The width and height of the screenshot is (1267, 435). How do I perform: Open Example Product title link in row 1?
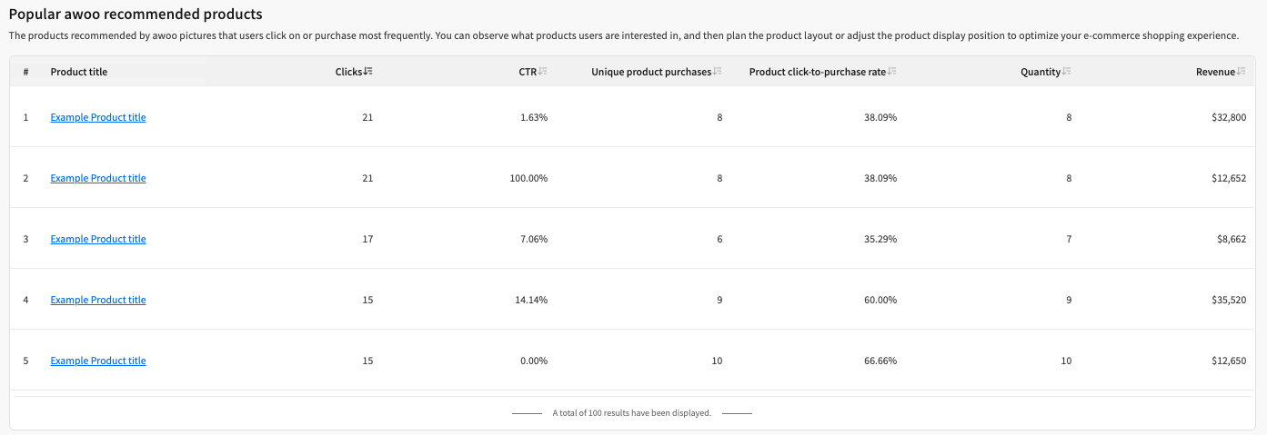coord(98,117)
